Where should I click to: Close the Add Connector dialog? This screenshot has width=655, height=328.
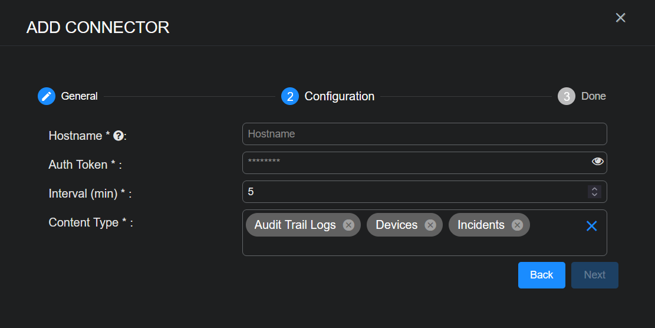coord(620,18)
